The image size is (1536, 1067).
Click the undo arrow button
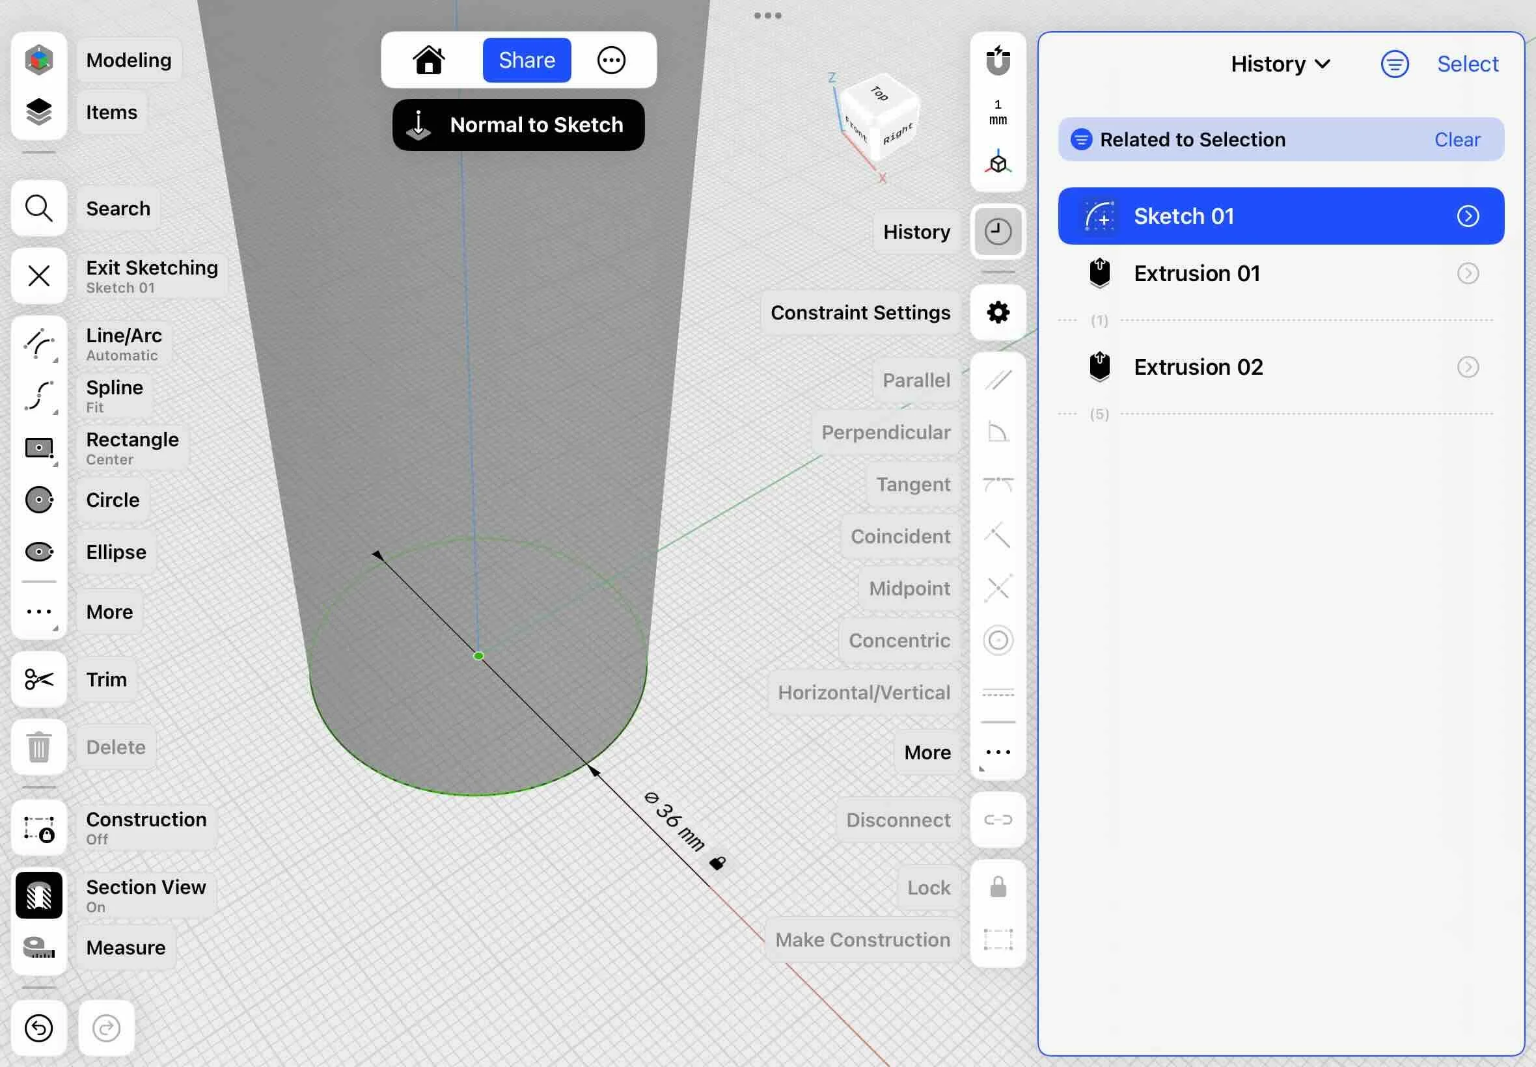point(39,1027)
